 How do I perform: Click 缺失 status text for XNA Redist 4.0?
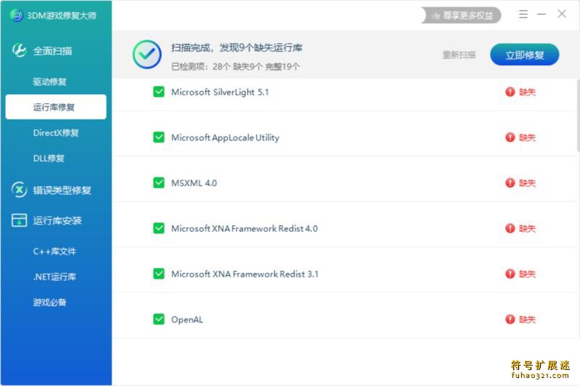(x=527, y=228)
